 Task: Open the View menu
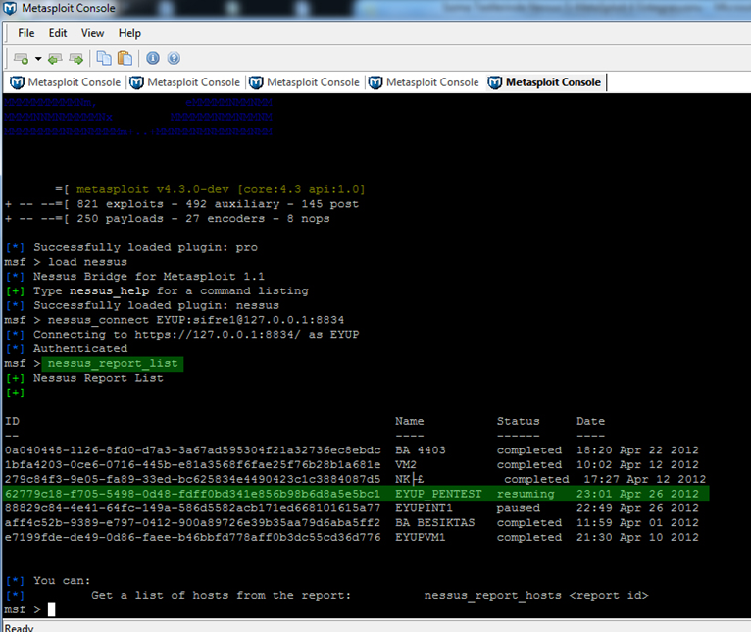[x=92, y=33]
